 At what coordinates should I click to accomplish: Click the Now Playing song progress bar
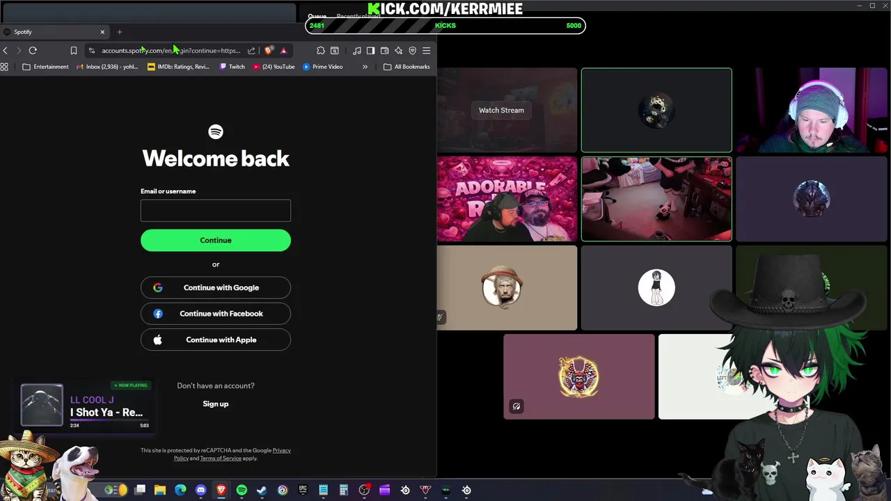tap(109, 420)
